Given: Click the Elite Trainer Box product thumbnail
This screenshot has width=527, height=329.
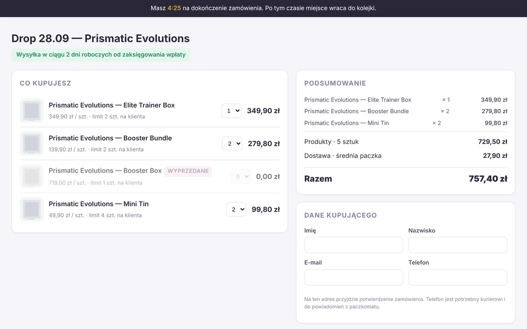Looking at the screenshot, I should click(32, 111).
